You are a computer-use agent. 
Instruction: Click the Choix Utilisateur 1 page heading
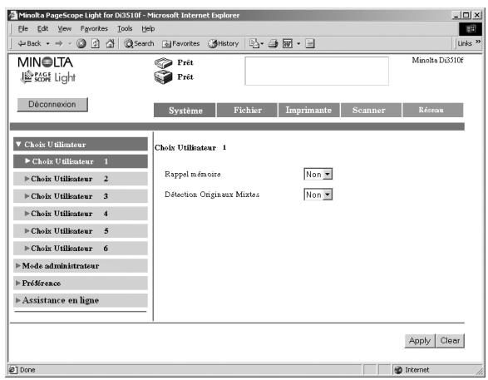(x=190, y=148)
